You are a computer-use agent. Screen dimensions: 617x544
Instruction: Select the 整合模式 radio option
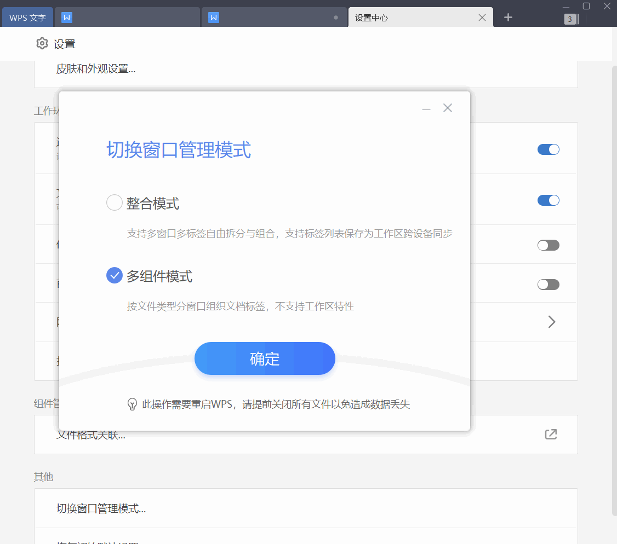[114, 203]
